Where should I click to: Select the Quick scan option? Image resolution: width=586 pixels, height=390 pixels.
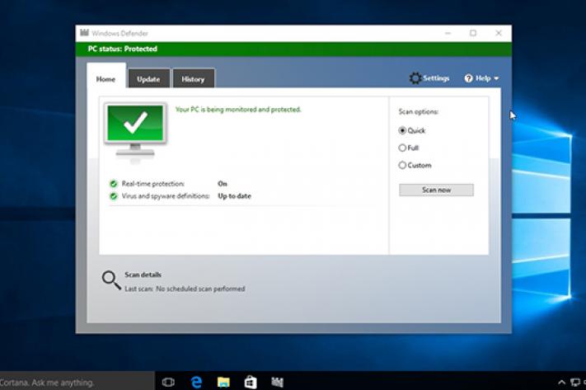pos(402,130)
